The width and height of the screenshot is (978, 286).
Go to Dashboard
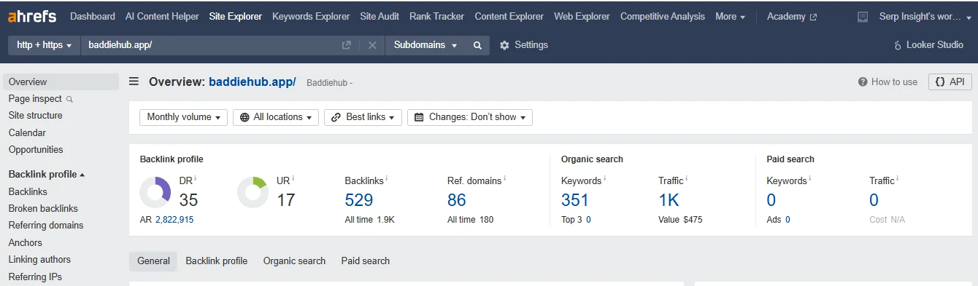point(93,16)
